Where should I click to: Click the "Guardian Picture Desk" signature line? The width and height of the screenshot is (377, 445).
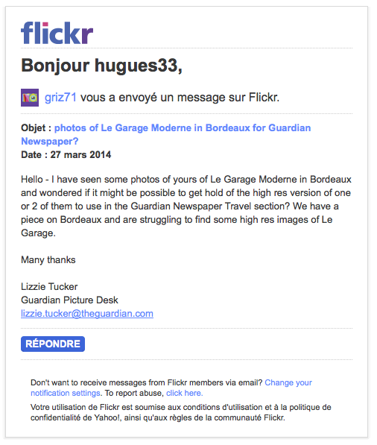pos(69,300)
